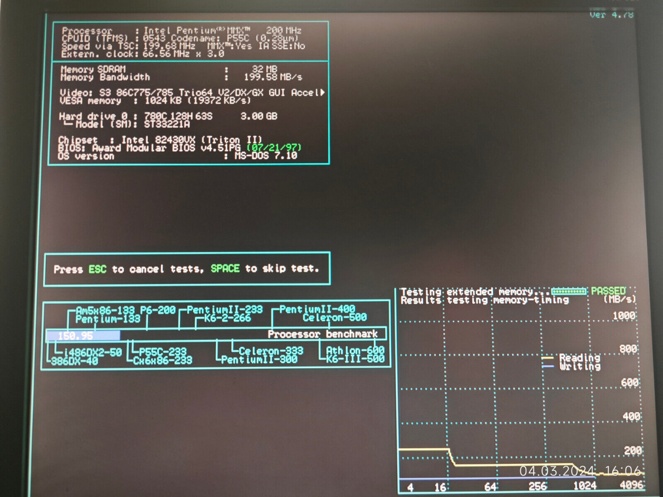The width and height of the screenshot is (663, 497).
Task: Click the '386DX-40' reference label
Action: click(75, 361)
